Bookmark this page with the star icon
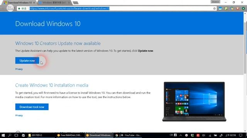This screenshot has height=138, width=247. point(215,8)
